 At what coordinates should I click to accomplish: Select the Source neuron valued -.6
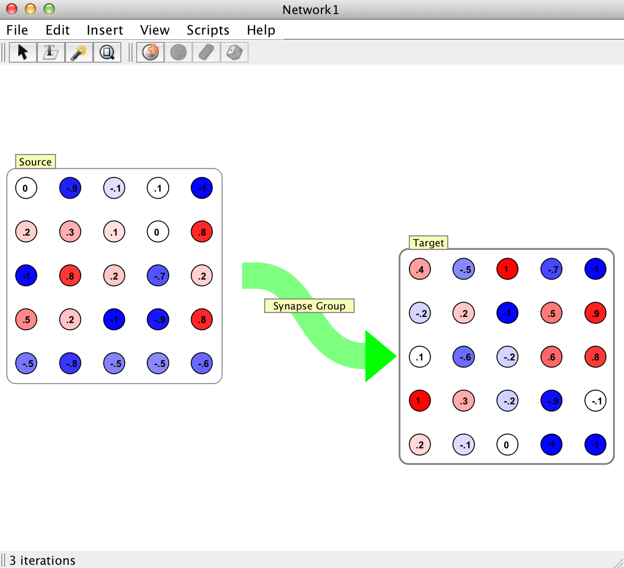point(202,363)
